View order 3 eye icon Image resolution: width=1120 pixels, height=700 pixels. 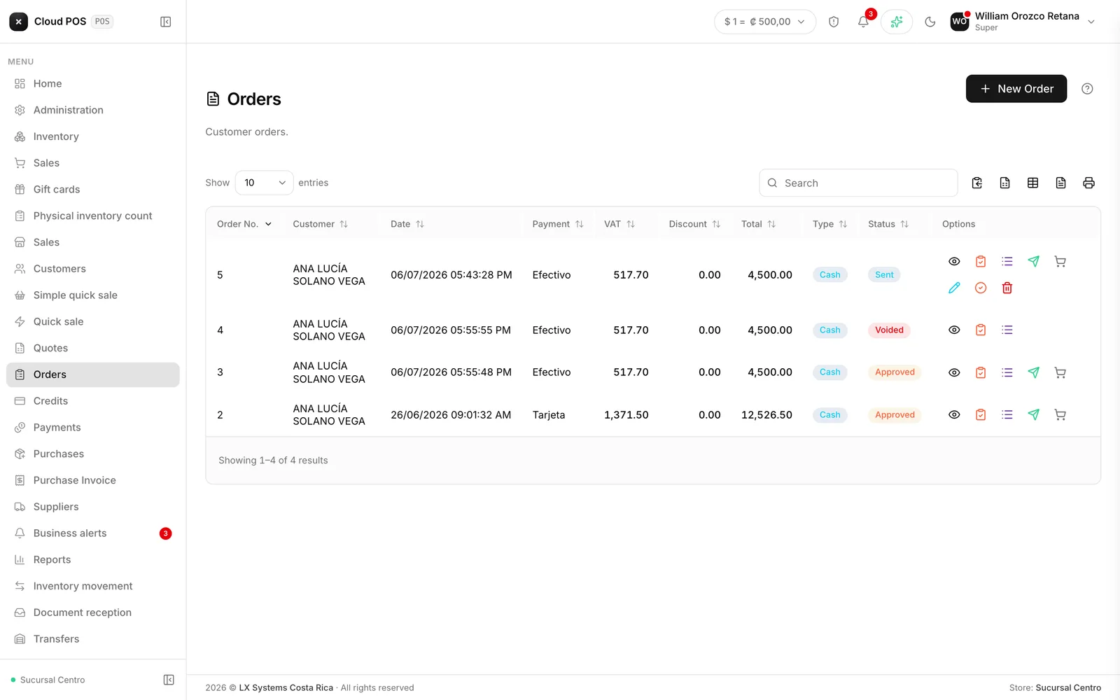pos(954,372)
